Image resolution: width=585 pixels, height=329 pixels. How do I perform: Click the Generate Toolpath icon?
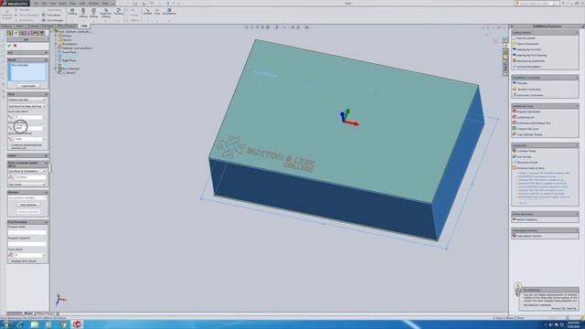pos(6,15)
